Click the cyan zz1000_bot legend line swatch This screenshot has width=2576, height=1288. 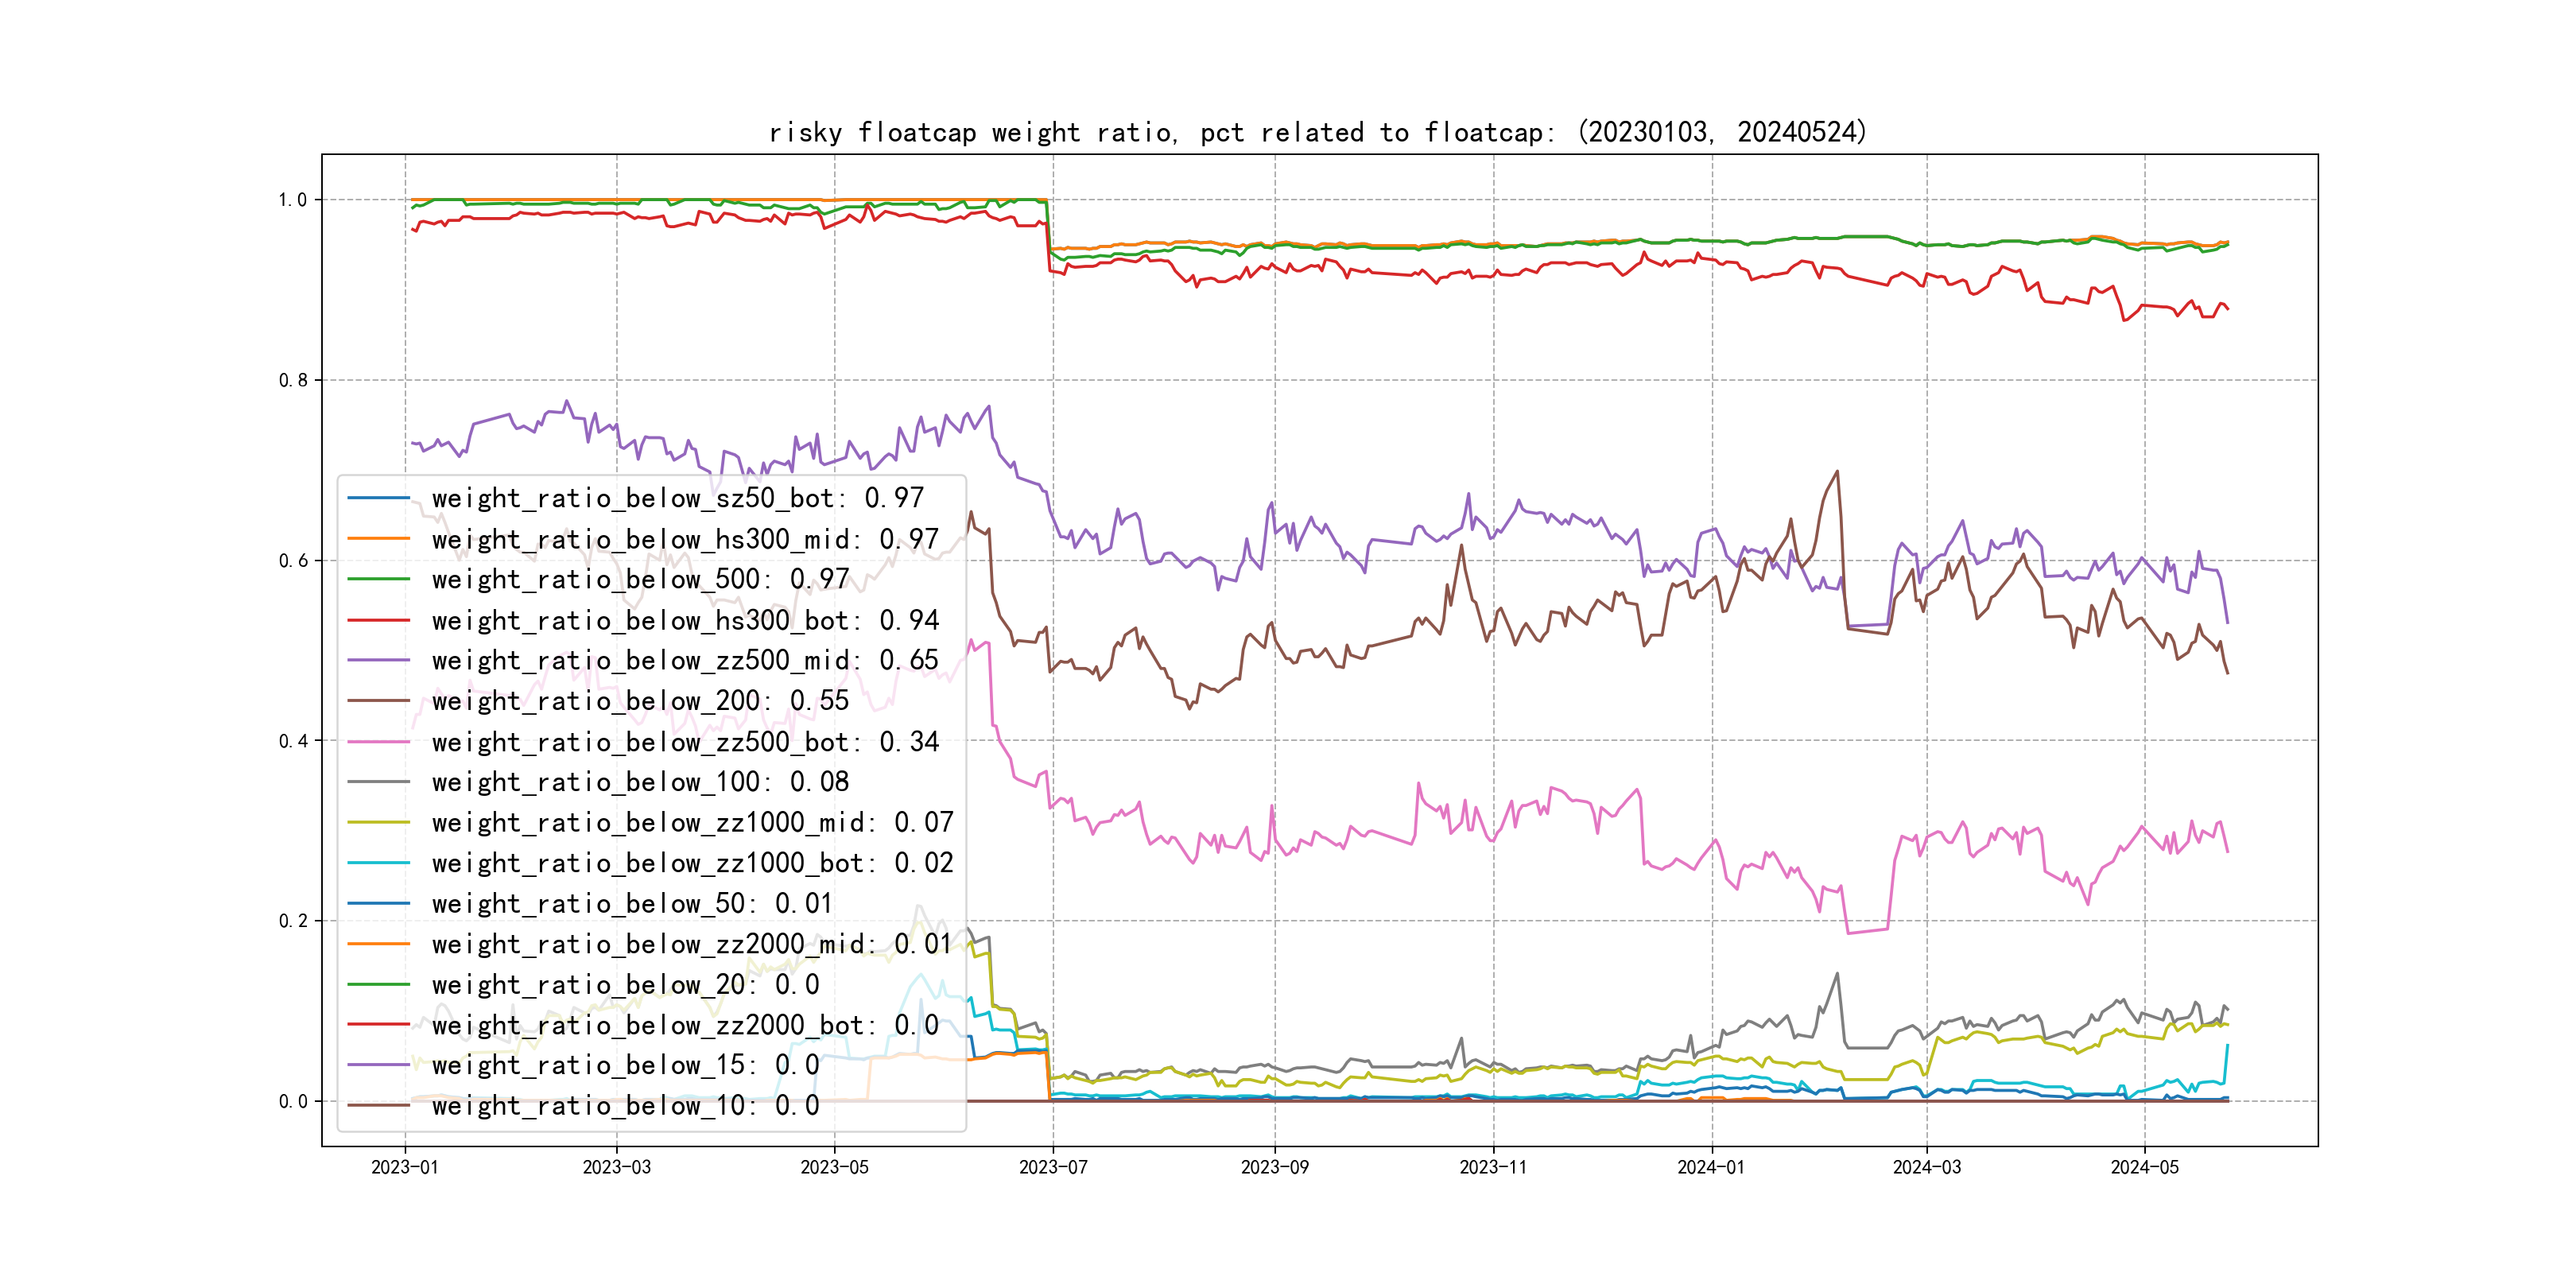[x=378, y=863]
